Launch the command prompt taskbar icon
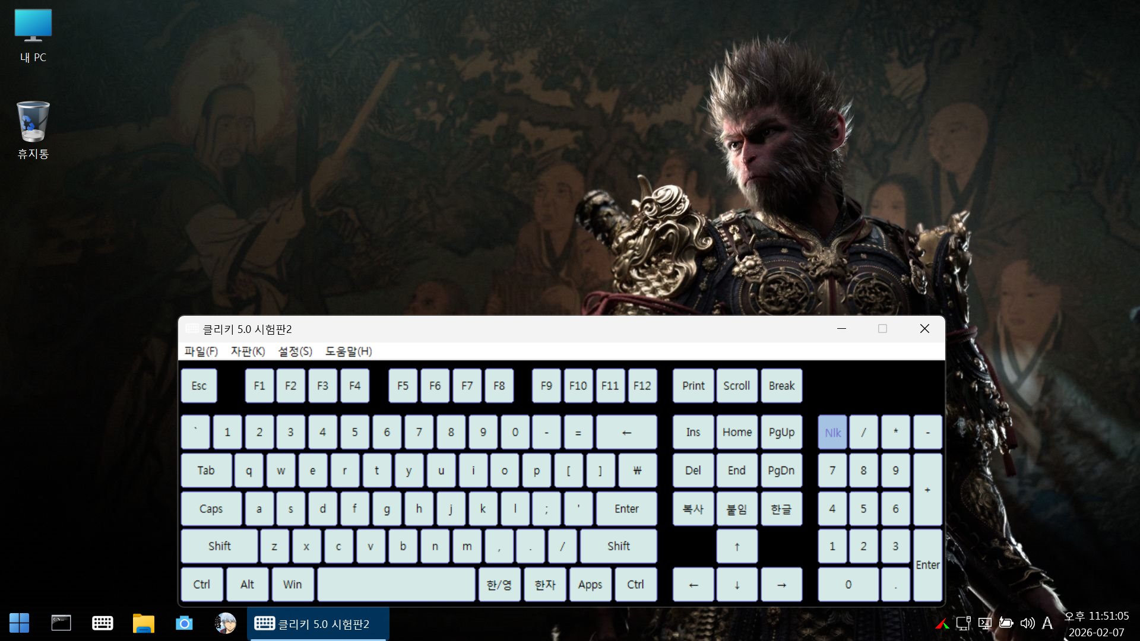The image size is (1140, 641). point(61,623)
